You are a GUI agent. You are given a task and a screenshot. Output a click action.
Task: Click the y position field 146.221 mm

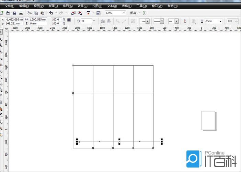[x=14, y=24]
